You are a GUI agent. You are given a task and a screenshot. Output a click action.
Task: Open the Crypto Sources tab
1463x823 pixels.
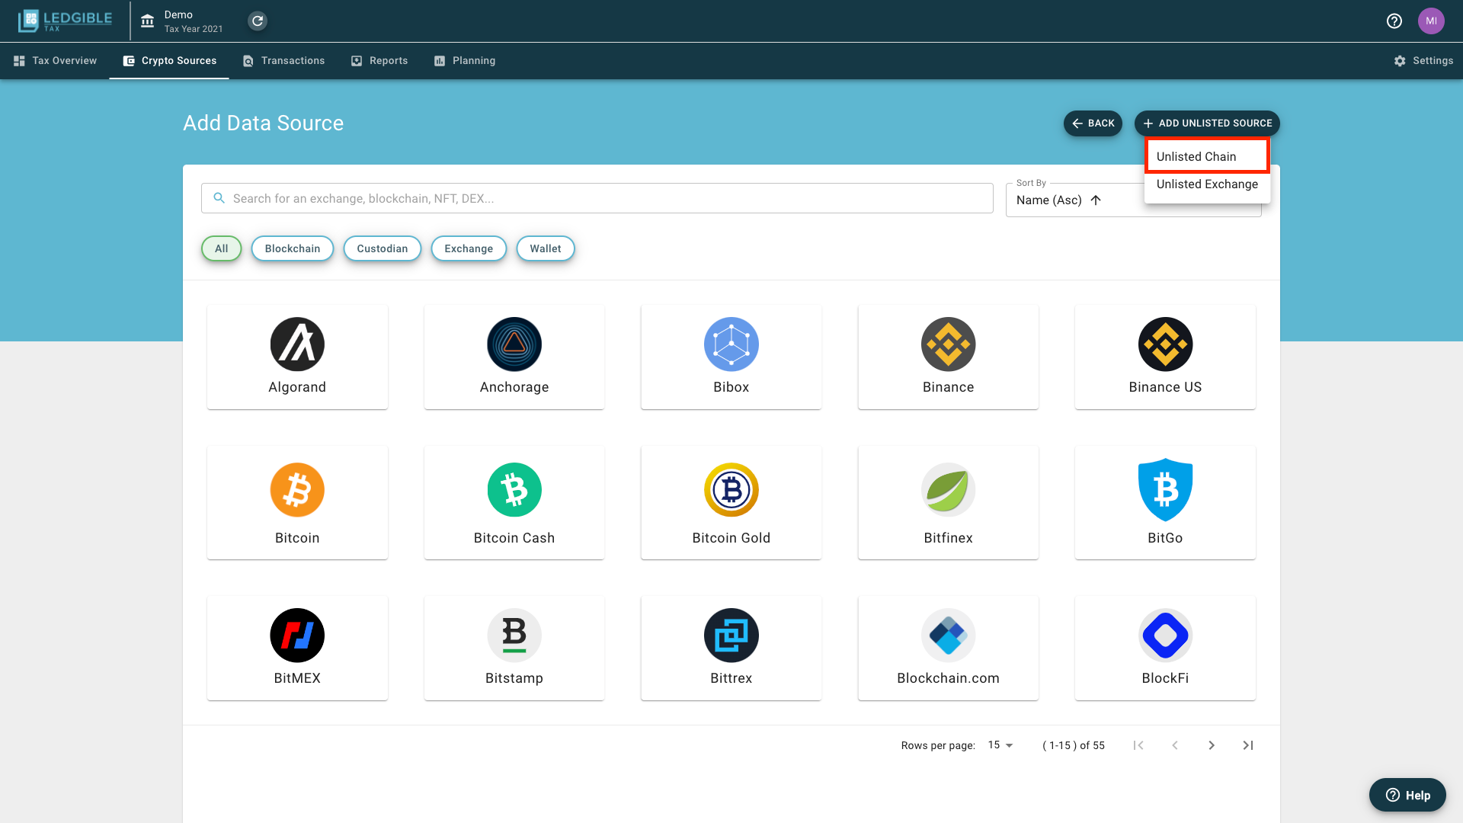click(x=169, y=61)
